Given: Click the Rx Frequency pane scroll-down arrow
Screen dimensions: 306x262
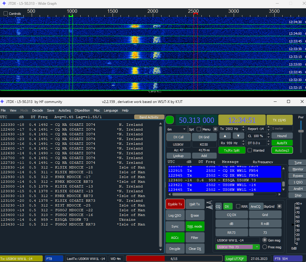Looking at the screenshot, I should (x=283, y=190).
